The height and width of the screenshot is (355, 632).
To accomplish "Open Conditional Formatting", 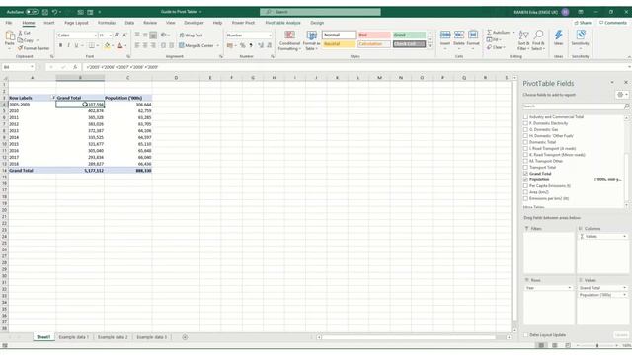I will pos(289,40).
